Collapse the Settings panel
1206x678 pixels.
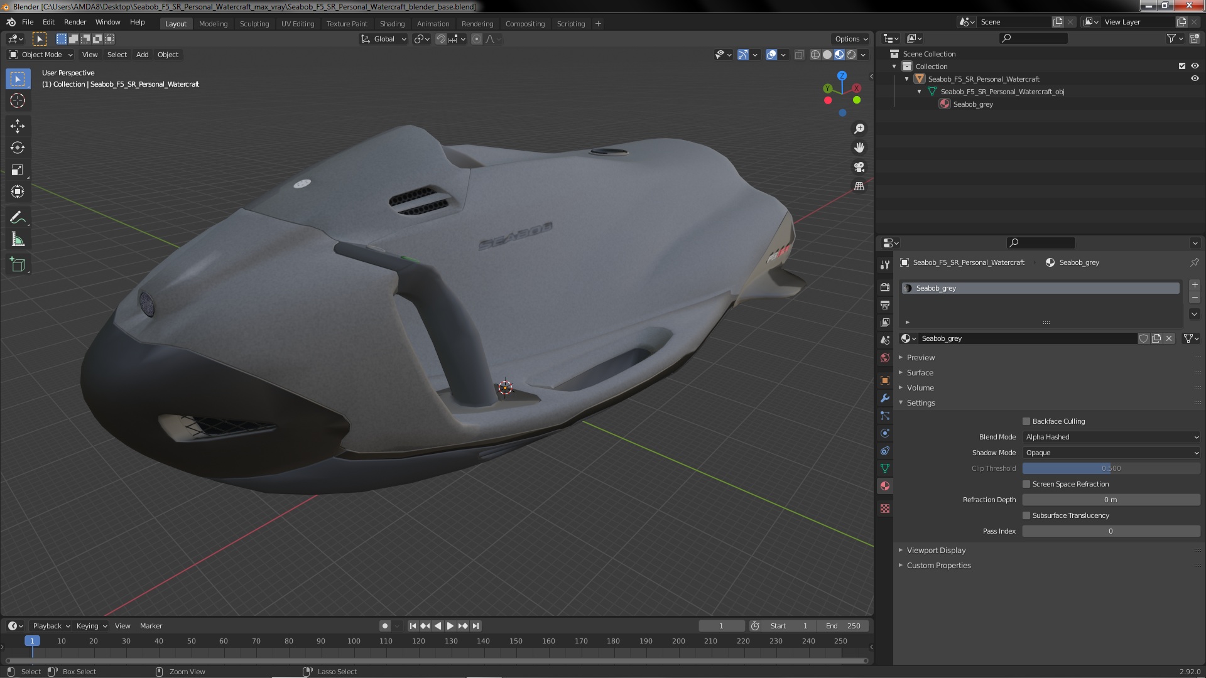pyautogui.click(x=920, y=402)
